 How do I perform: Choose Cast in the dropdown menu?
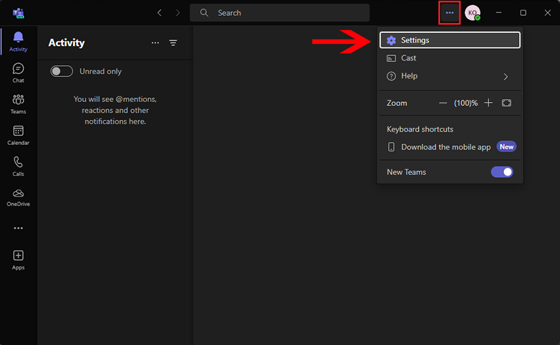tap(408, 58)
